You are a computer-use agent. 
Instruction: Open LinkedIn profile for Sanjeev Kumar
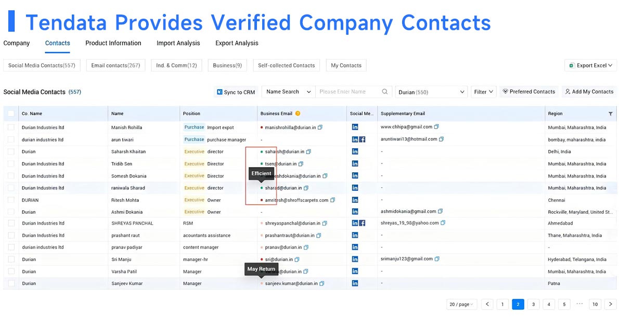click(355, 283)
